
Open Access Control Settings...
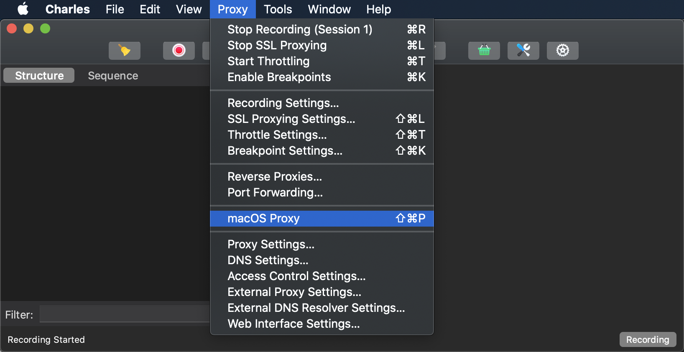coord(322,276)
